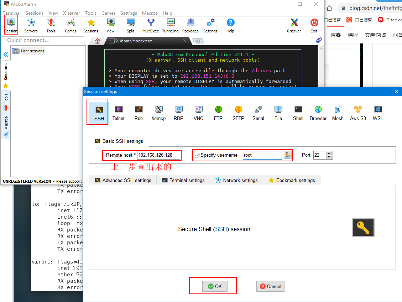Image resolution: width=402 pixels, height=302 pixels.
Task: Switch to Network settings tab
Action: [236, 180]
